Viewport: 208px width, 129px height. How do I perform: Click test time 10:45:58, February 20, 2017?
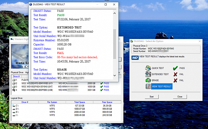point(74,62)
